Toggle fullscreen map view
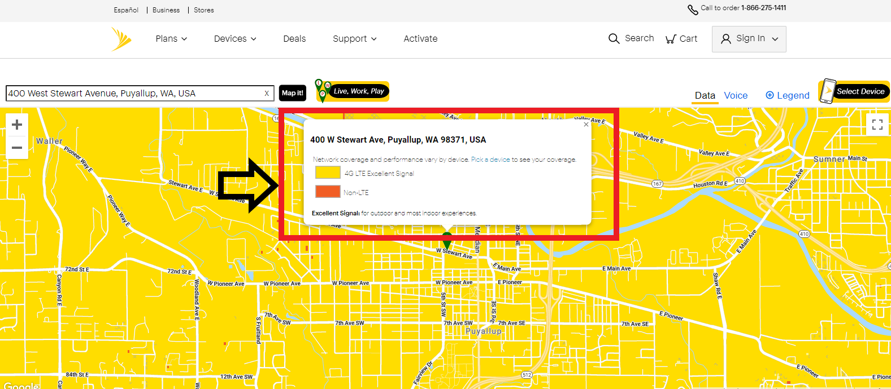The height and width of the screenshot is (389, 891). pyautogui.click(x=877, y=125)
